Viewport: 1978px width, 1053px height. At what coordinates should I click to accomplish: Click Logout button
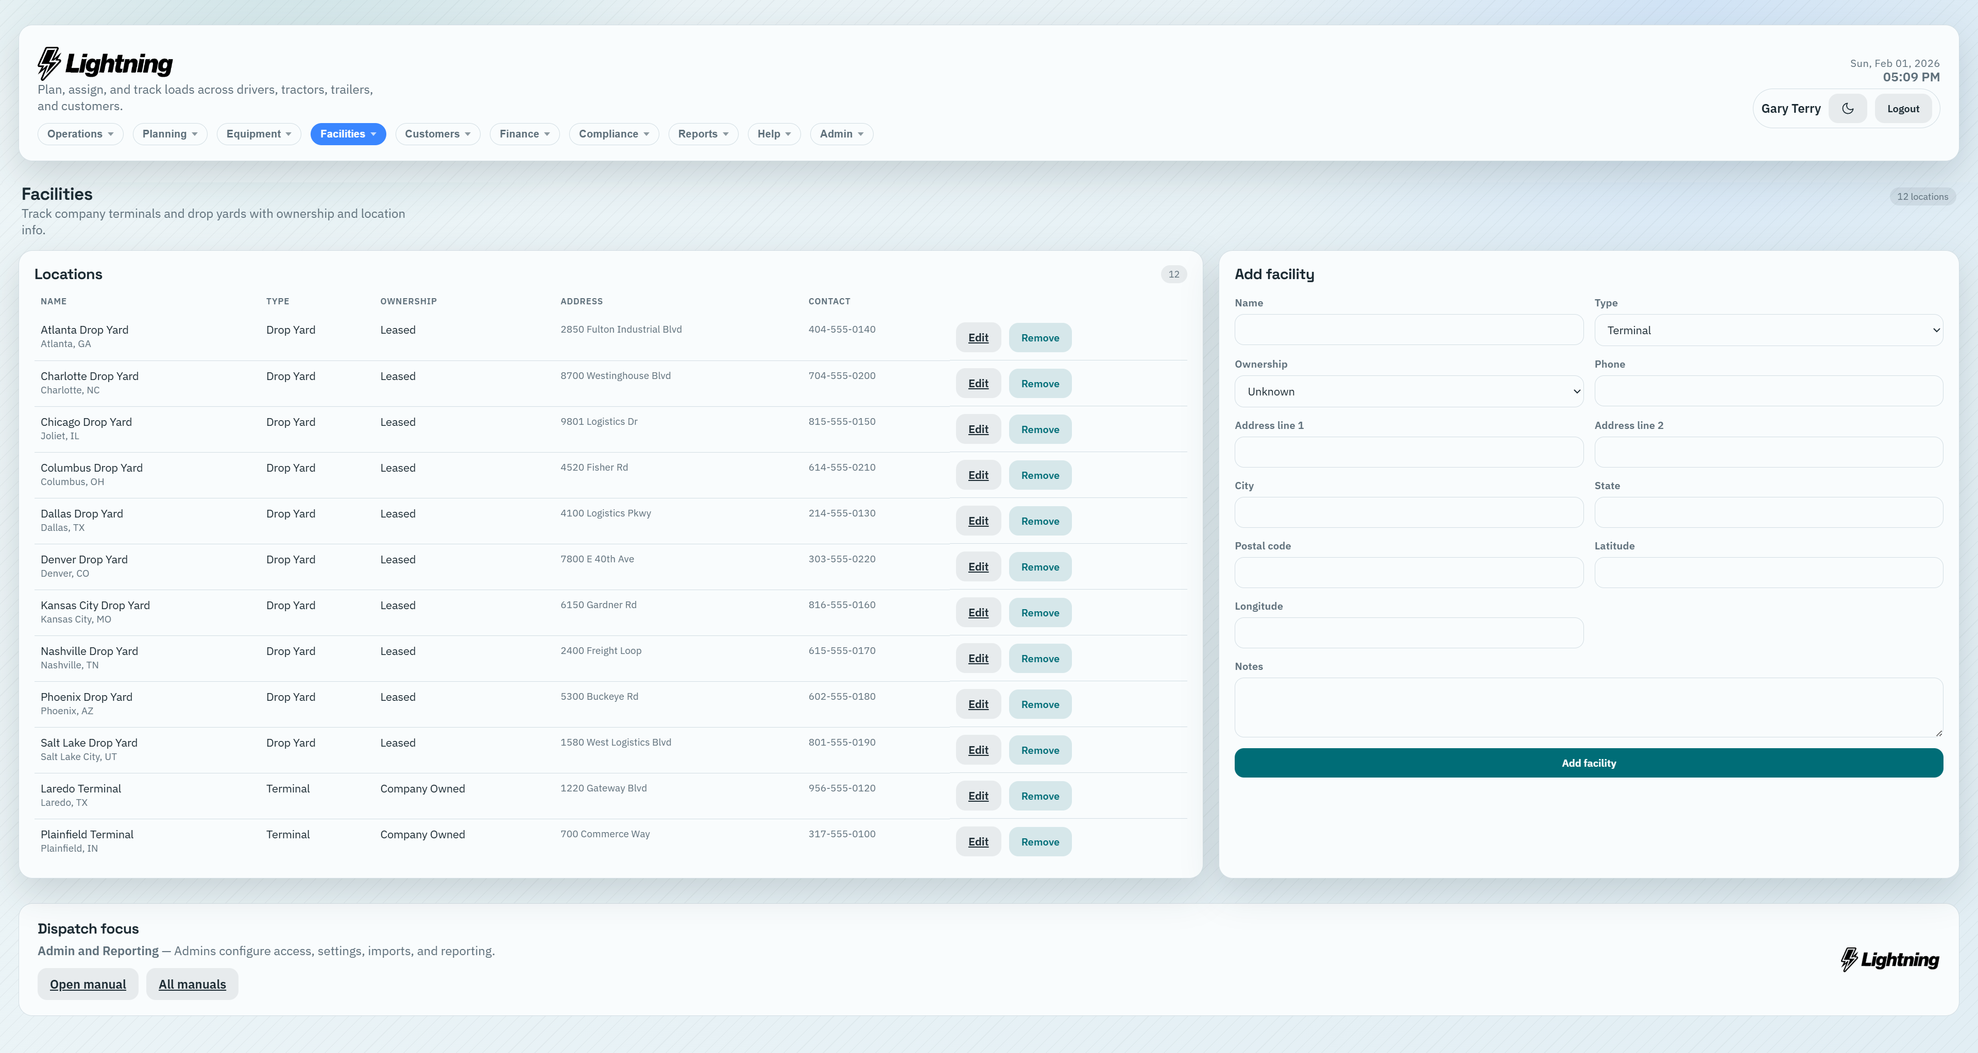[1903, 108]
